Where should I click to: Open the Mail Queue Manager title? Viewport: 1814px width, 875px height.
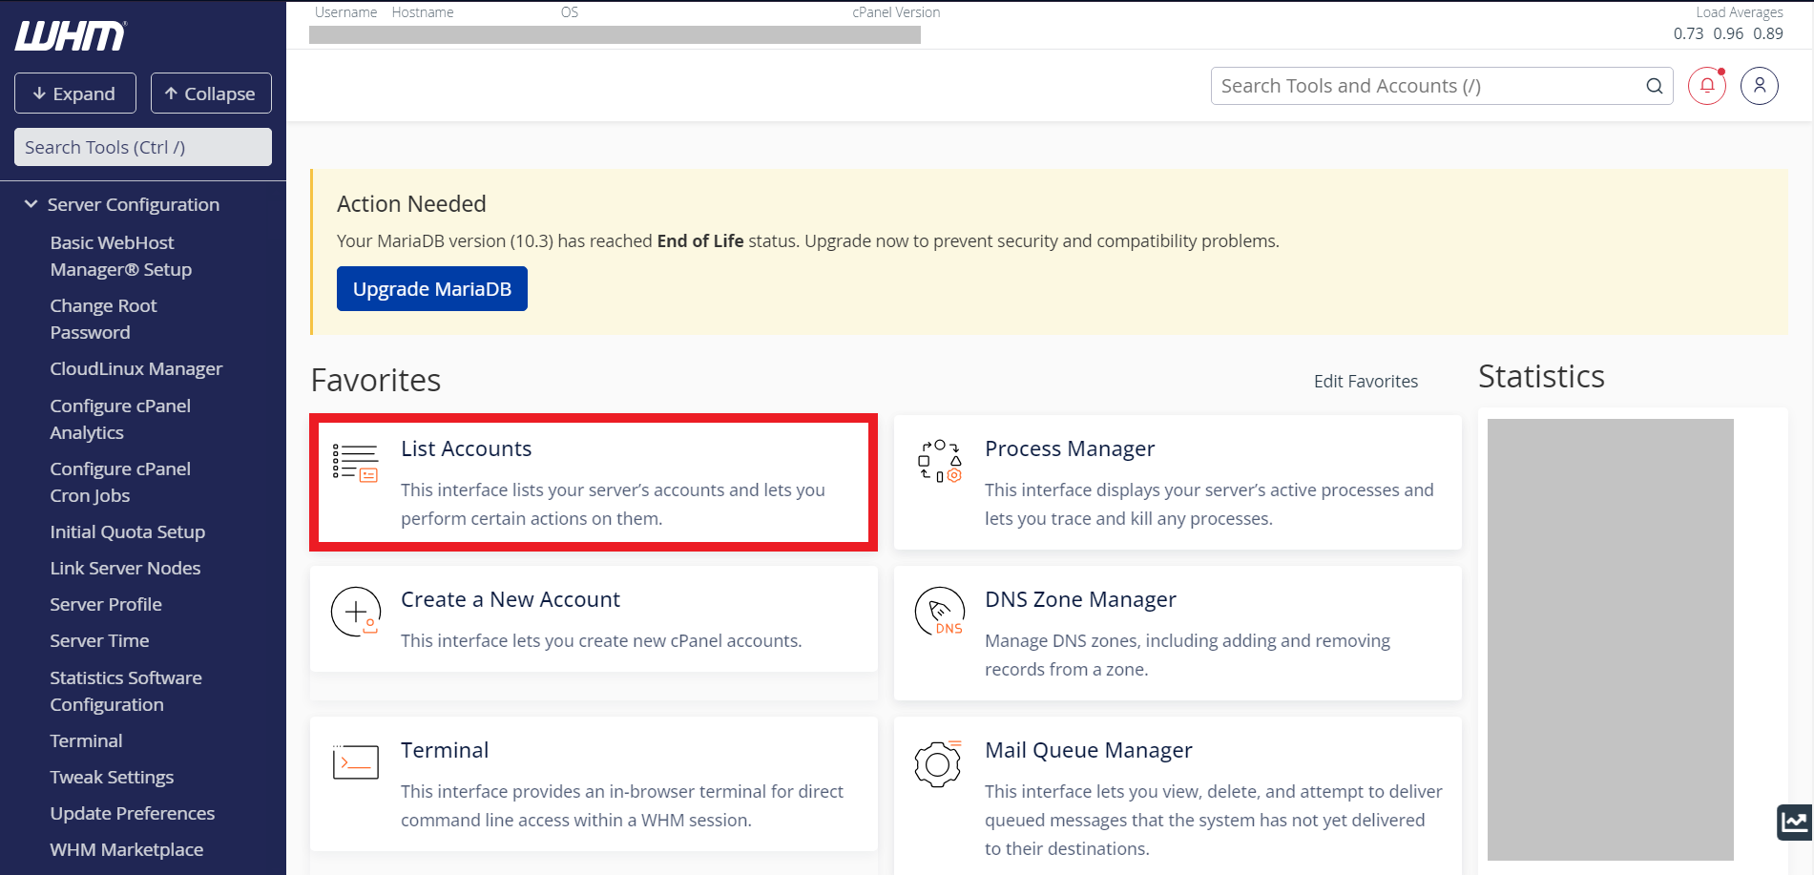pyautogui.click(x=1089, y=750)
